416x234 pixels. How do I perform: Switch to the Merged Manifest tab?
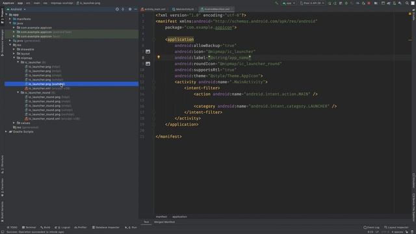pos(164,222)
